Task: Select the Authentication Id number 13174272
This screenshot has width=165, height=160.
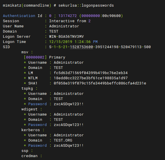Action: (67, 16)
